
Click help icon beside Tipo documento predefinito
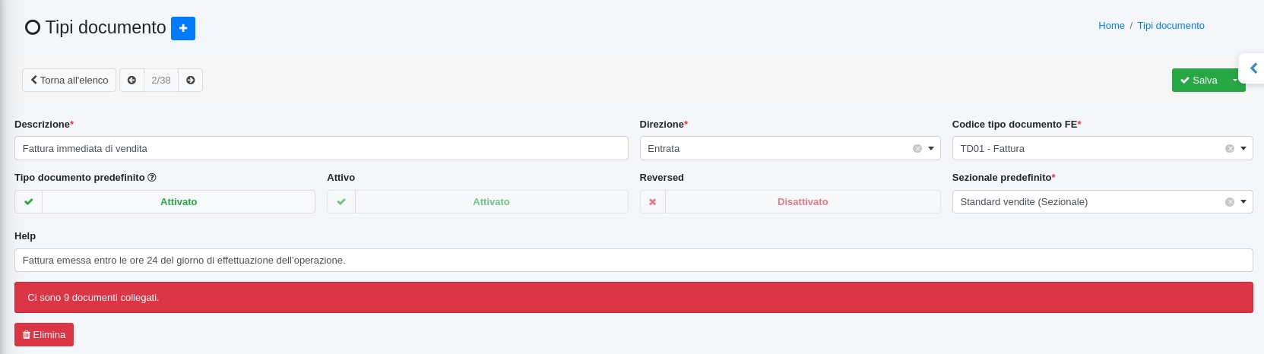(x=152, y=178)
